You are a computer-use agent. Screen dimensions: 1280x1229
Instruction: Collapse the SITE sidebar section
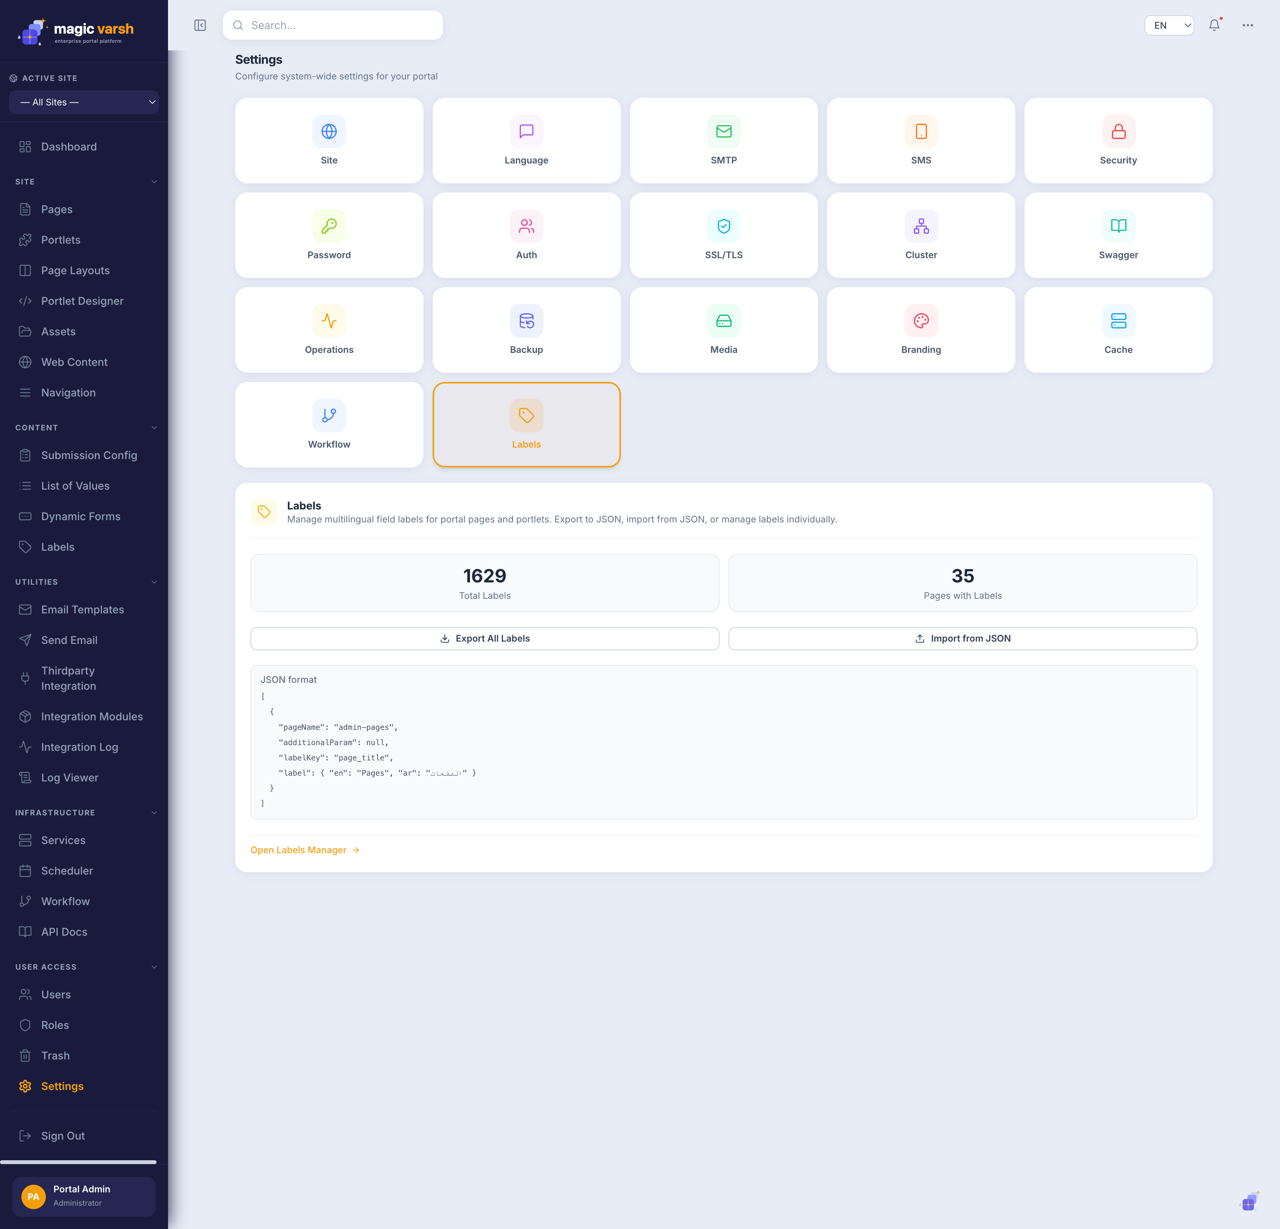point(154,181)
